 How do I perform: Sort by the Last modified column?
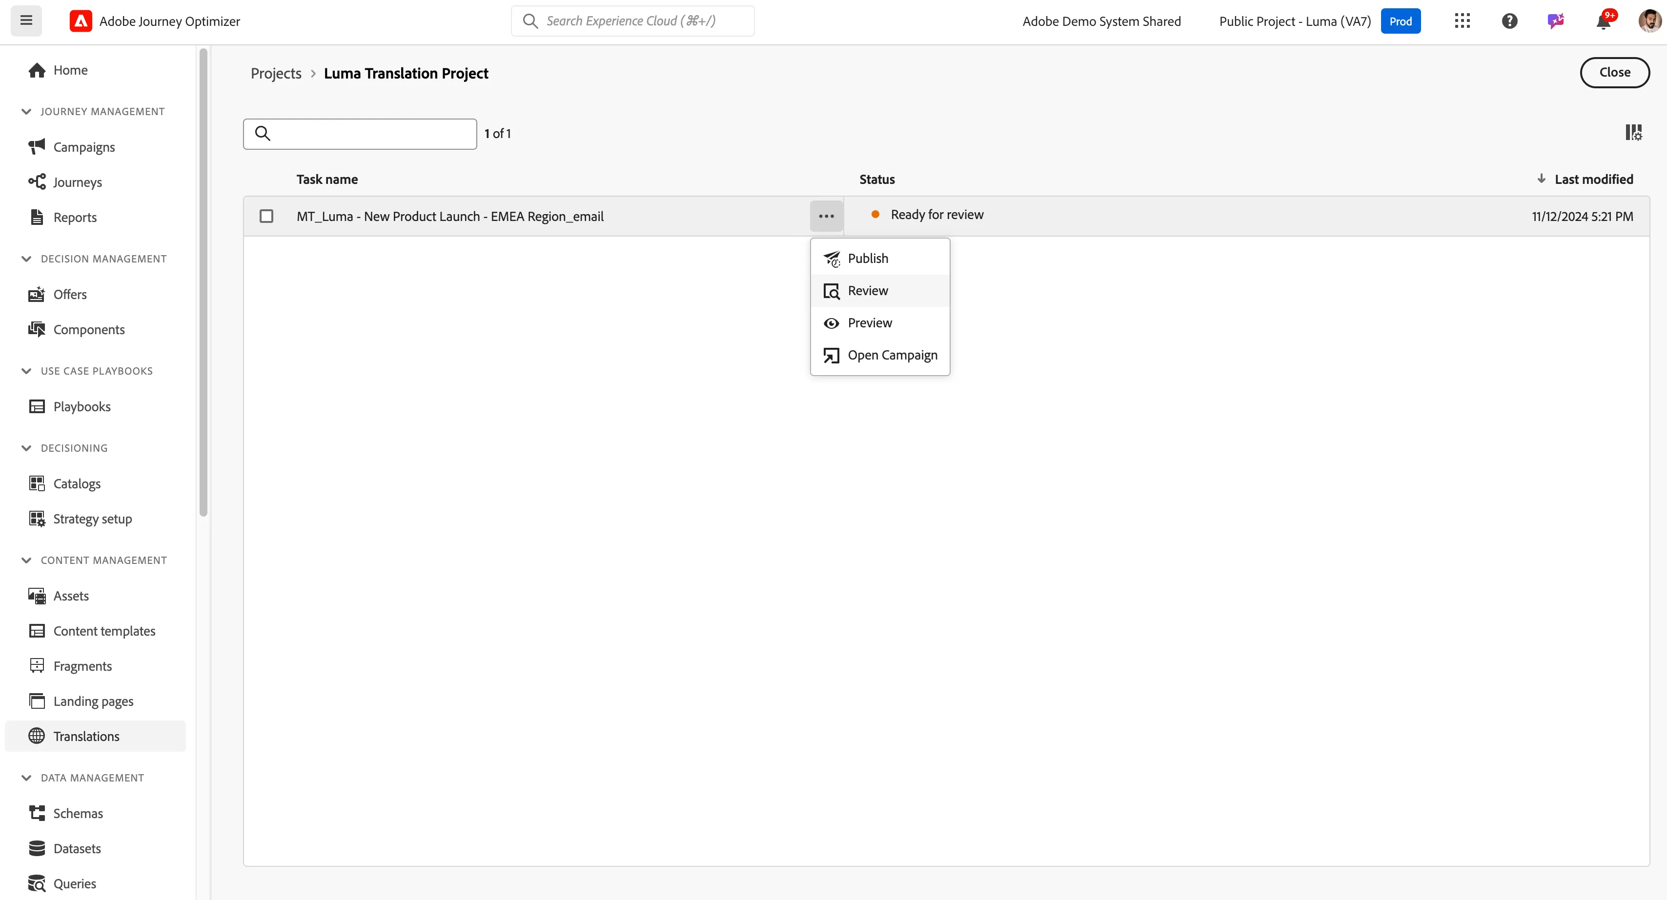pyautogui.click(x=1593, y=179)
